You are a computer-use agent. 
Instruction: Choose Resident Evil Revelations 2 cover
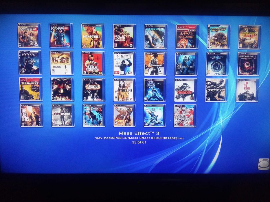[x=249, y=64]
